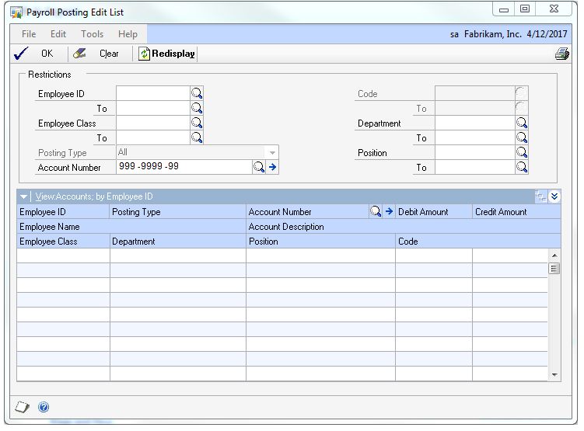The image size is (584, 431).
Task: Open lookup for Department from field
Action: (x=522, y=123)
